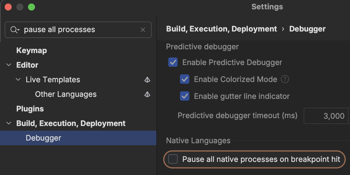
Task: Clear the settings search text
Action: [x=143, y=30]
